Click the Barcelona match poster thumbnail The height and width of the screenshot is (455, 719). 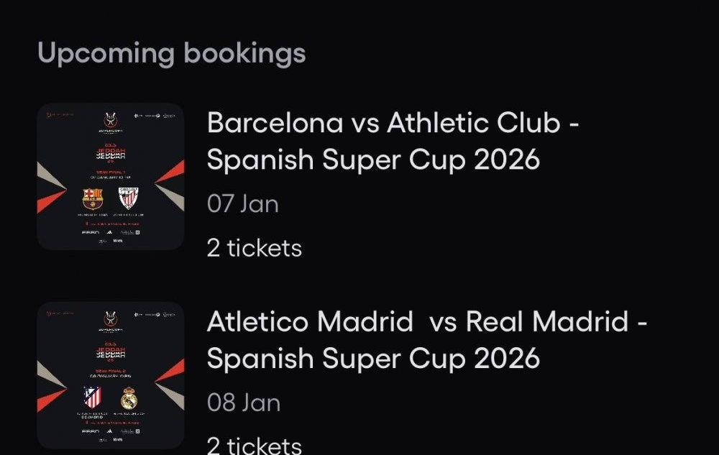click(110, 177)
